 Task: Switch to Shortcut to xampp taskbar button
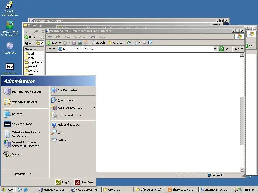[x=182, y=190]
